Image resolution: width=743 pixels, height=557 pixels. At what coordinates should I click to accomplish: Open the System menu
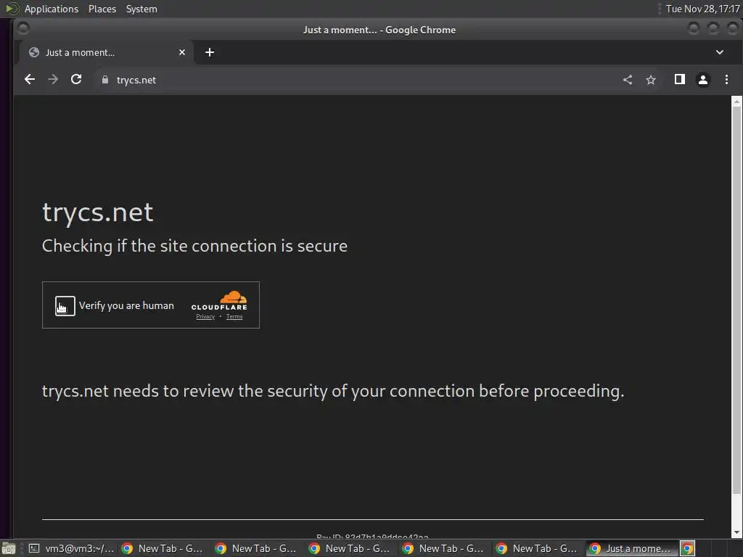point(141,9)
